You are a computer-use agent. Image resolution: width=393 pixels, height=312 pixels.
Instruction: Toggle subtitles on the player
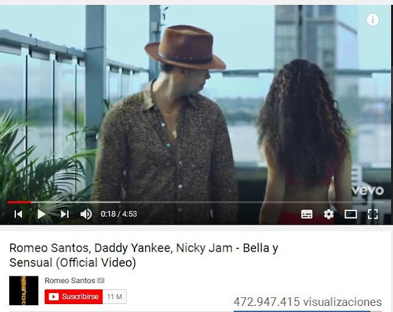pos(306,214)
